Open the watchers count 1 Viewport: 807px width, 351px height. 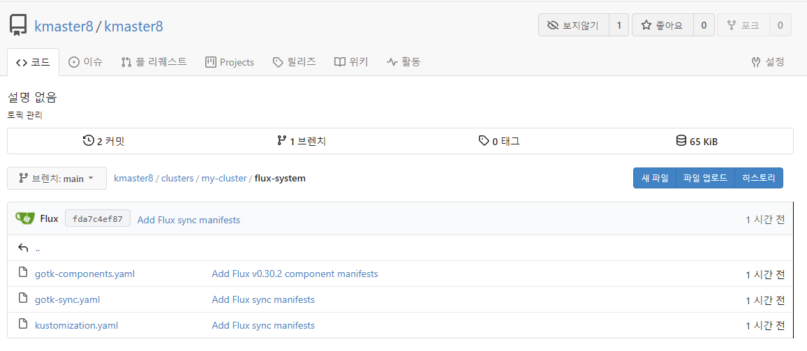[x=619, y=25]
